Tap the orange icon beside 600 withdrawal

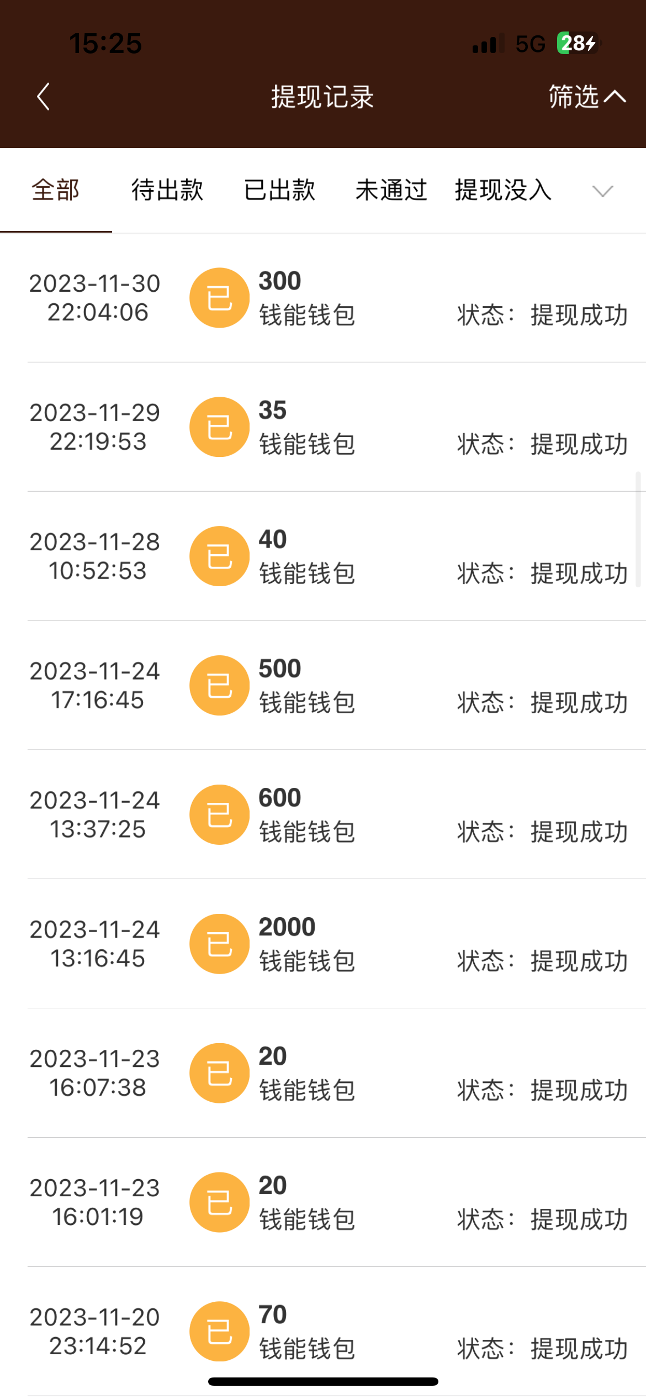pos(219,814)
